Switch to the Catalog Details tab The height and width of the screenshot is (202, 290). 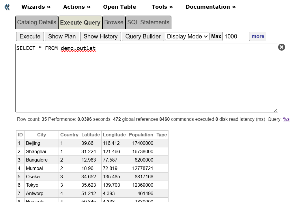pyautogui.click(x=37, y=23)
